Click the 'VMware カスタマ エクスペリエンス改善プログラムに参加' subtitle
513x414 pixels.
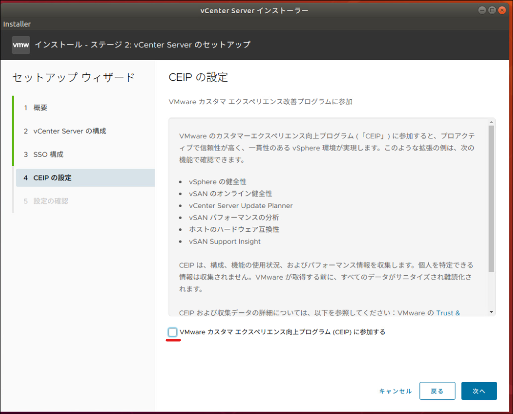(261, 102)
